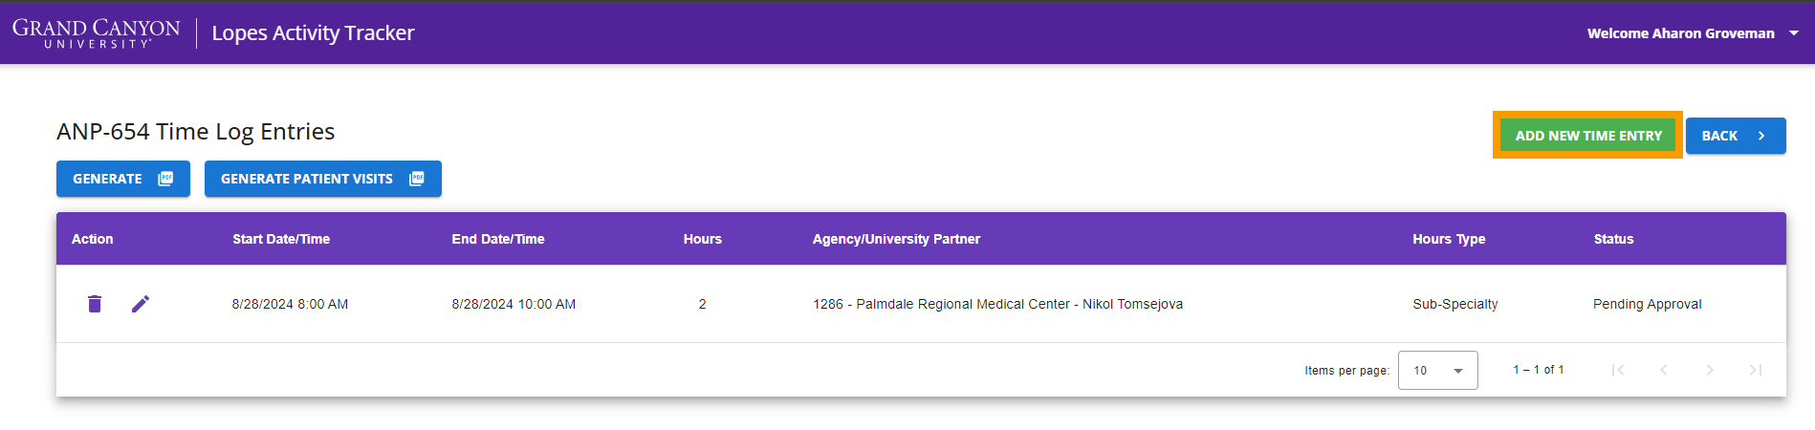Screen dimensions: 1815x430
Task: Open the Items per page dropdown
Action: tap(1438, 370)
